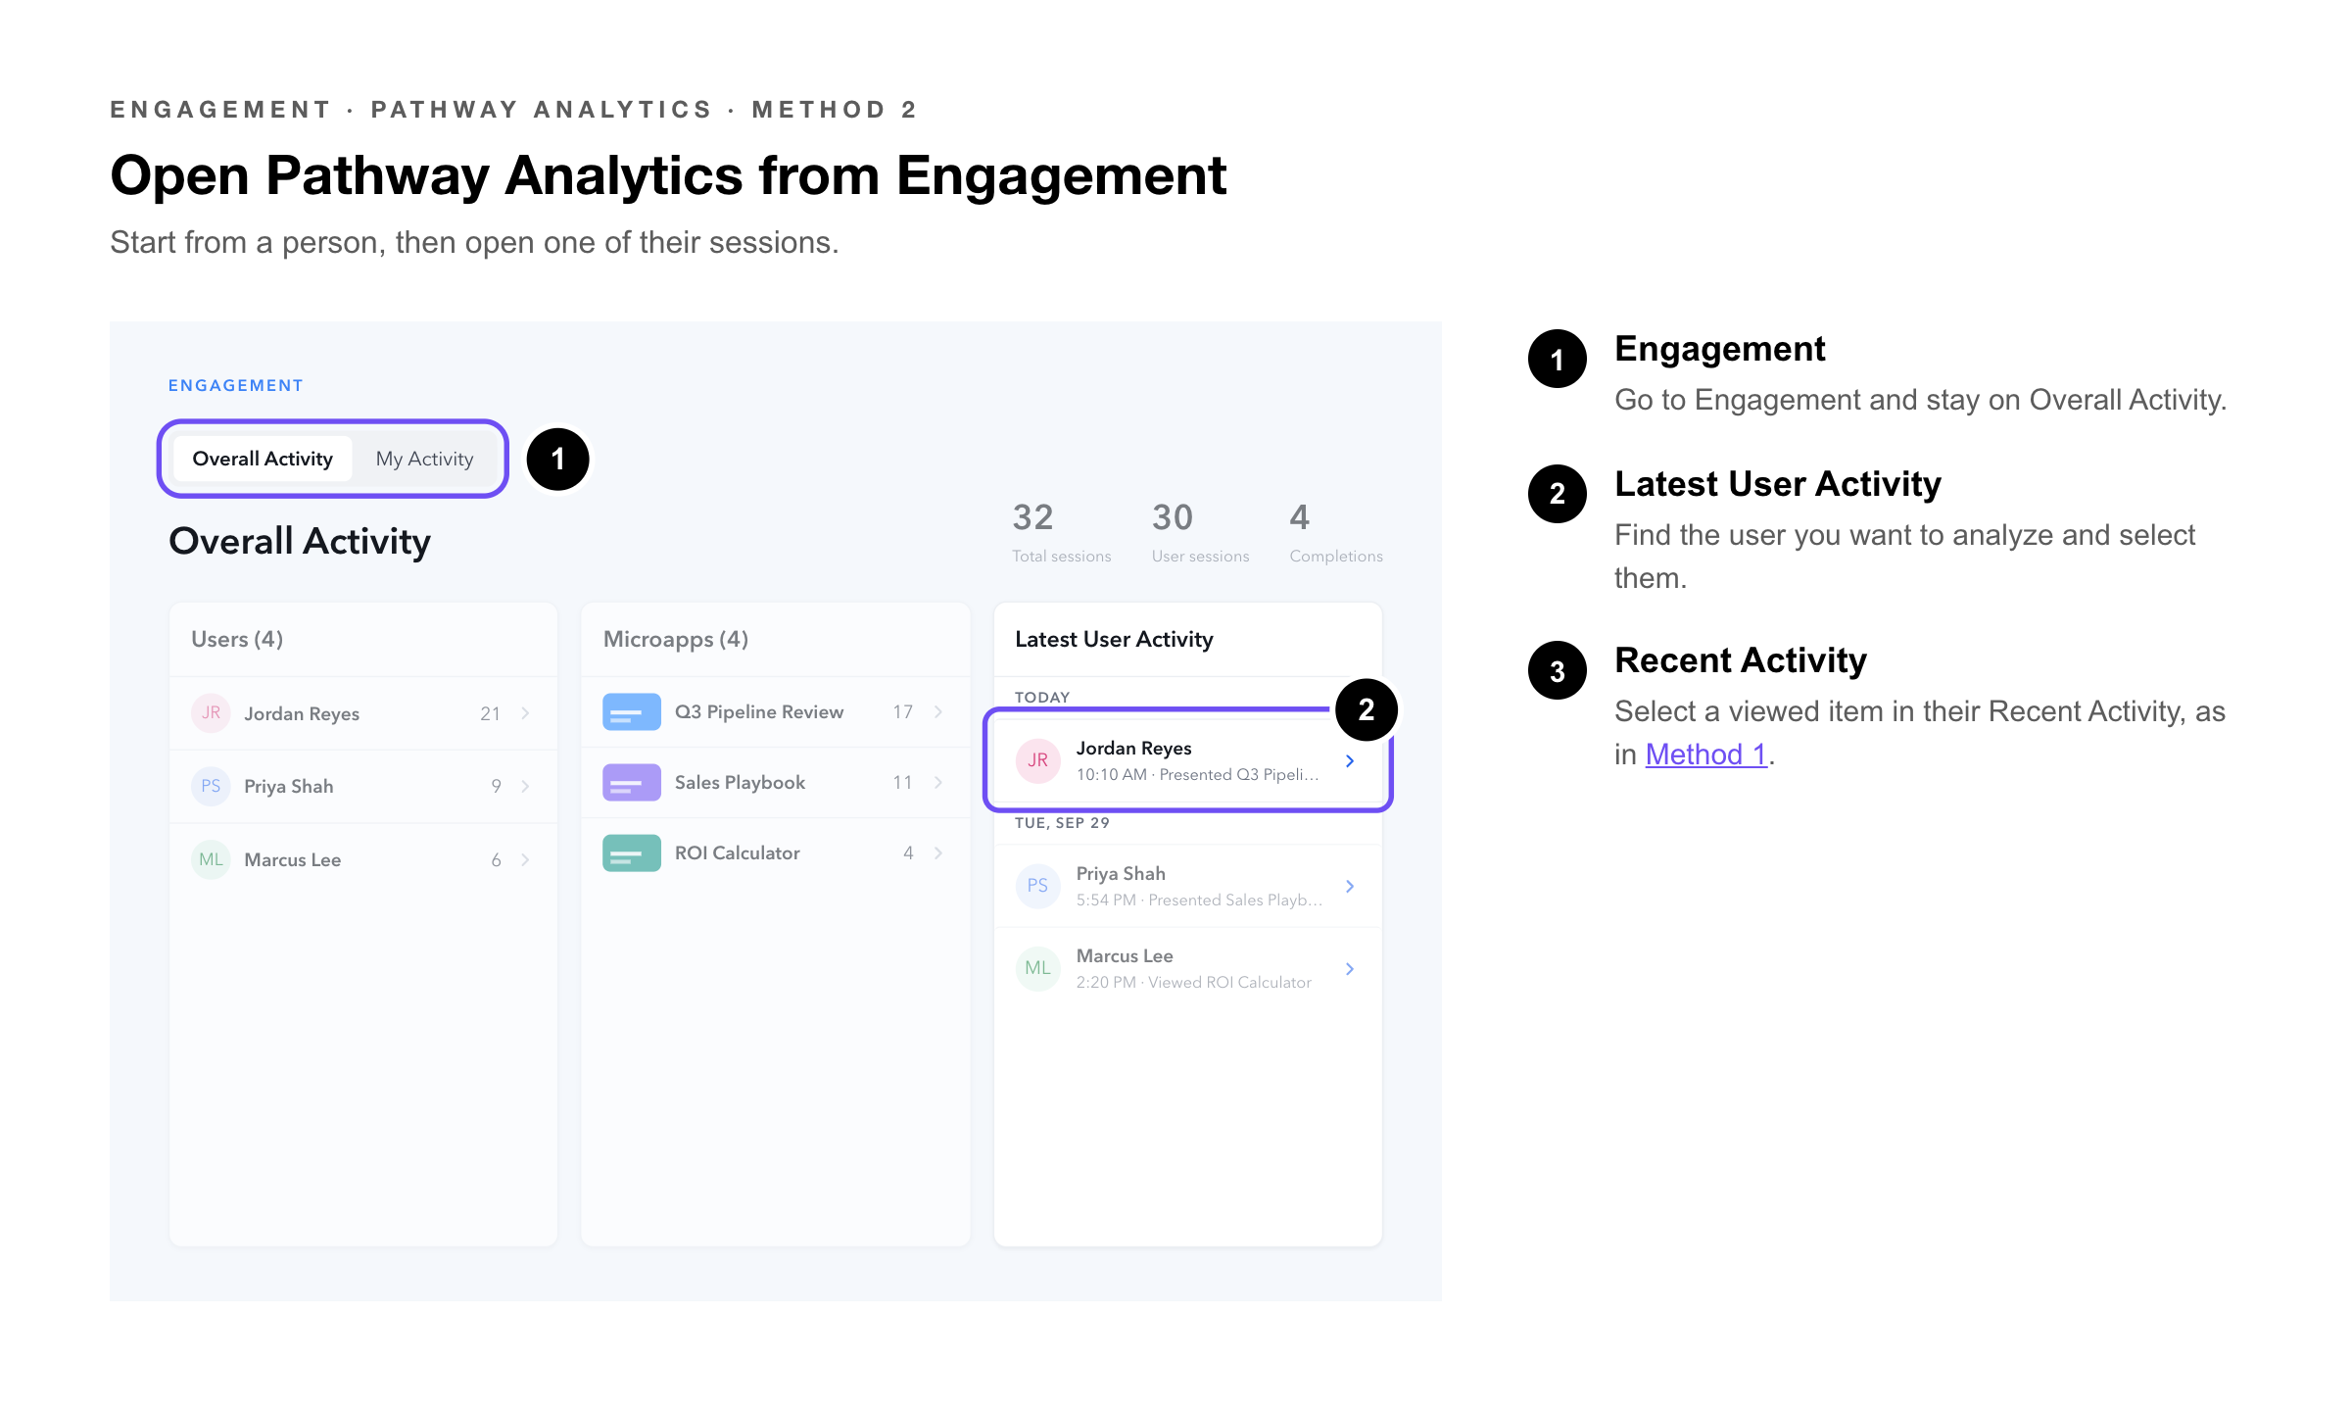Switch to the My Activity tab
This screenshot has width=2351, height=1411.
[424, 459]
